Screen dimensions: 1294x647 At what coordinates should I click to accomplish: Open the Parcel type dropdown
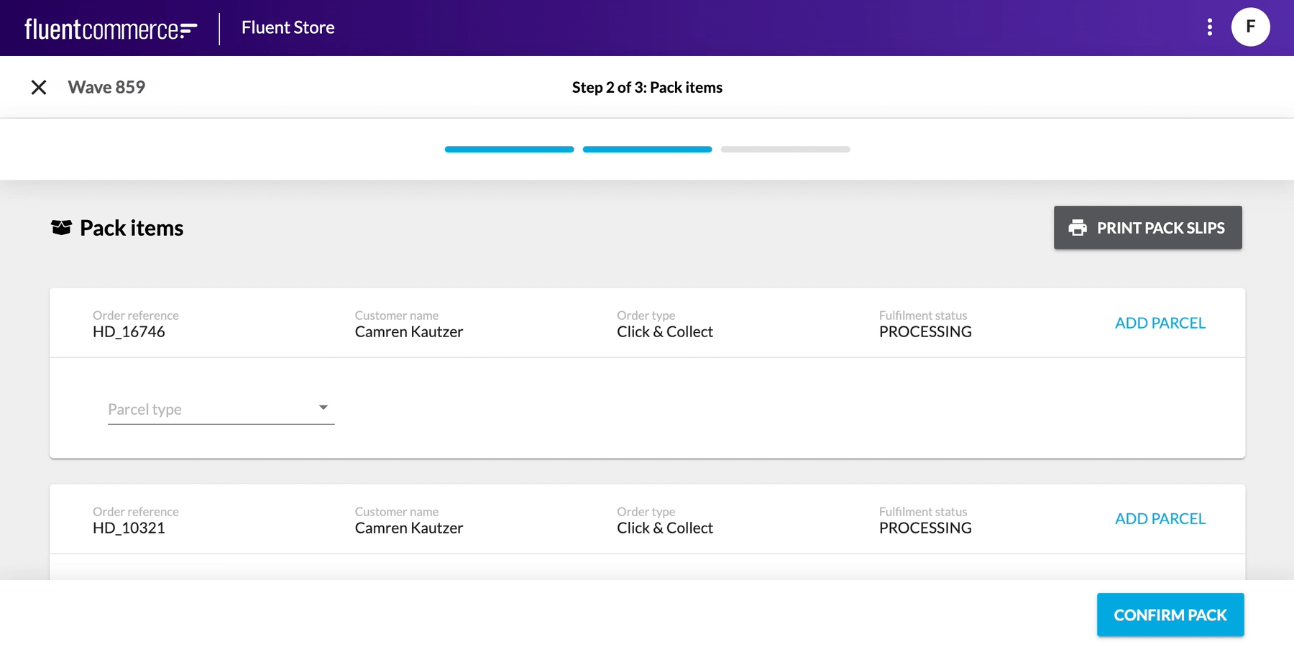coord(220,408)
